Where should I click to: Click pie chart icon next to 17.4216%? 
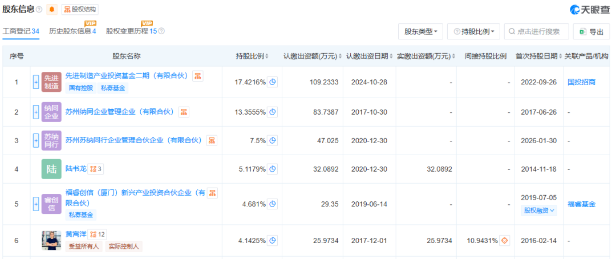pos(272,82)
